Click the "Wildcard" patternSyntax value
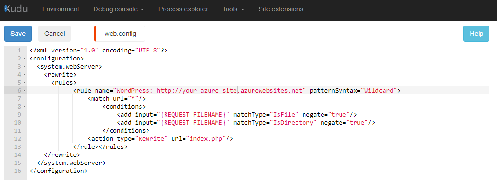Image resolution: width=497 pixels, height=180 pixels. tap(379, 91)
